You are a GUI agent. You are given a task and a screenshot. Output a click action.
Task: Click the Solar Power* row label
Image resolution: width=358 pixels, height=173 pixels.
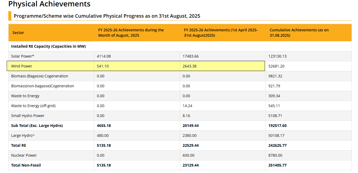23,56
